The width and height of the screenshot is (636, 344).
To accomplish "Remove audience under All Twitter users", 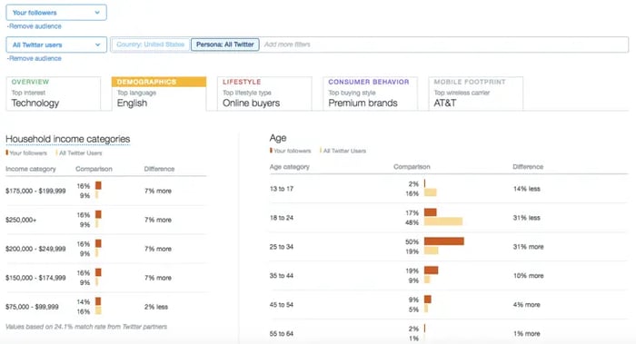I will click(35, 58).
